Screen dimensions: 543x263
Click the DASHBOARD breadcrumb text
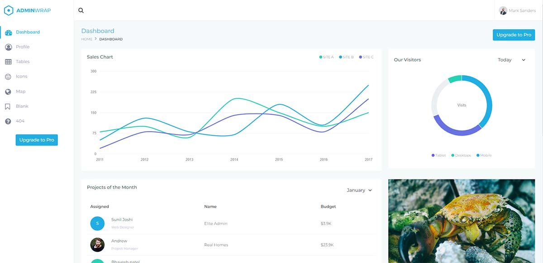[111, 39]
